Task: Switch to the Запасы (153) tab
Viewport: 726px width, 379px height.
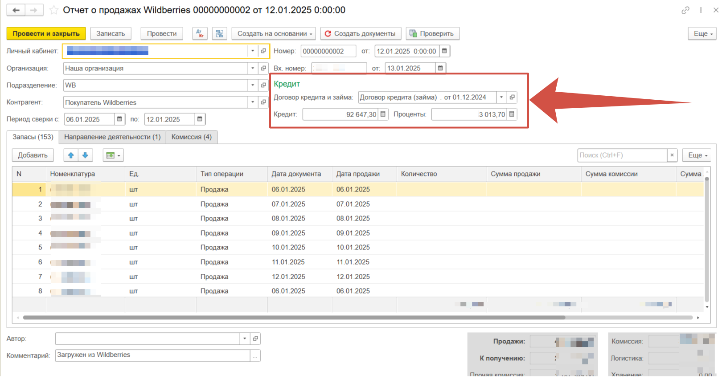Action: [33, 137]
